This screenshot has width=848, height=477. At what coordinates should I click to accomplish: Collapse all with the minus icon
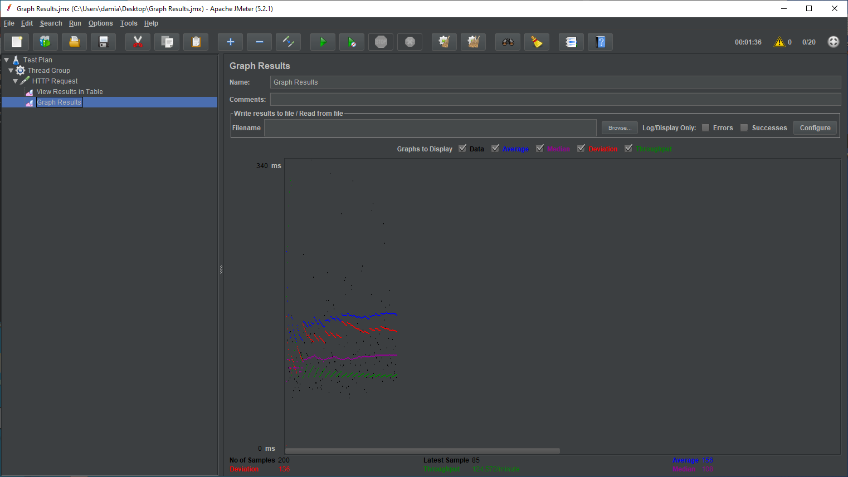coord(260,42)
